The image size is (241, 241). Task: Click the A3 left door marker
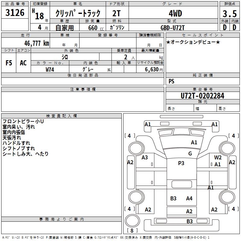(x=145, y=157)
